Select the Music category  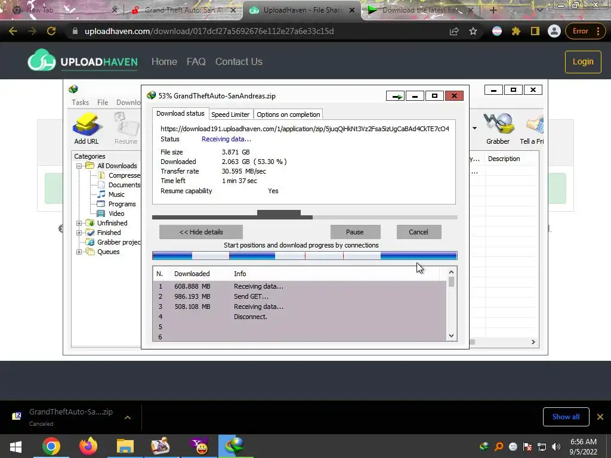click(112, 195)
